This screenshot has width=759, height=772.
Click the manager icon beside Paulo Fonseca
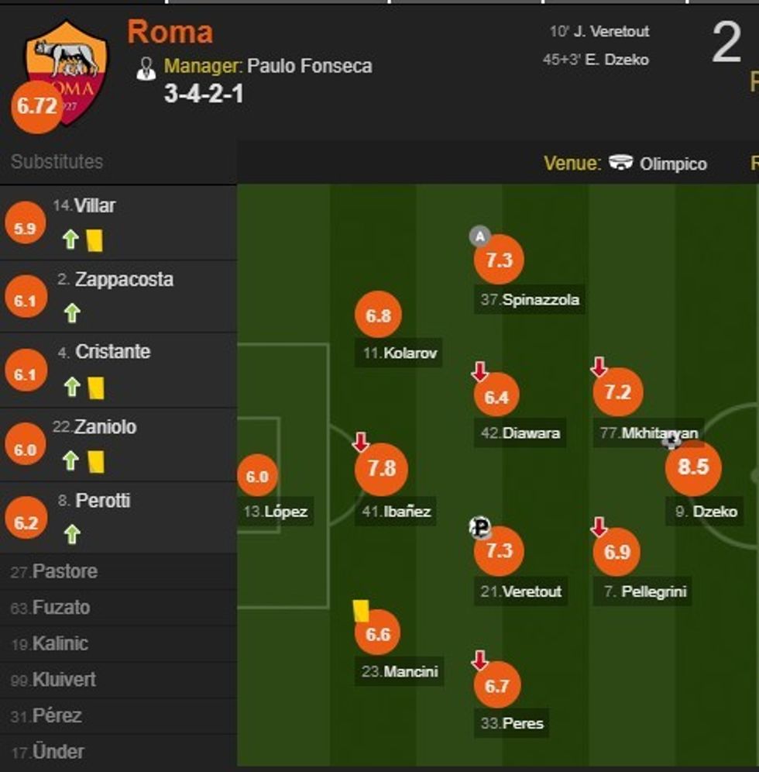pyautogui.click(x=146, y=67)
